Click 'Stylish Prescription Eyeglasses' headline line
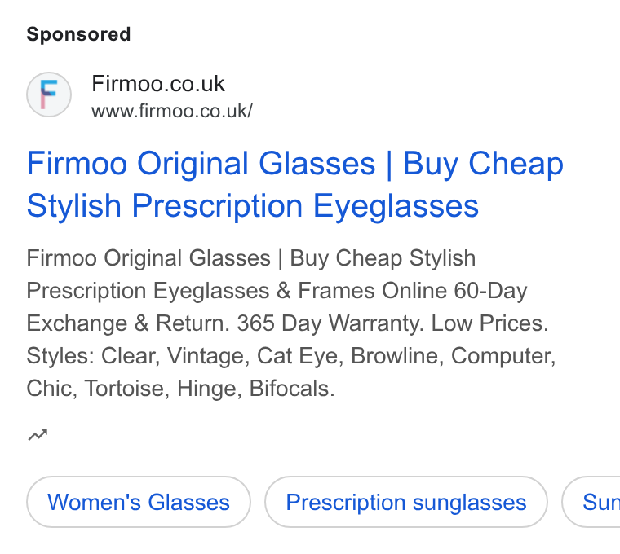The image size is (620, 554). click(253, 206)
